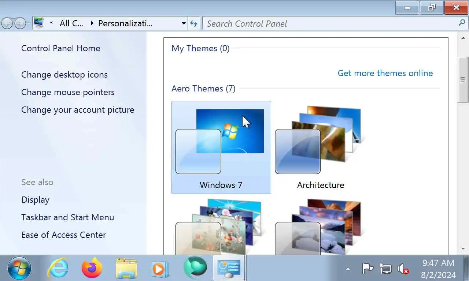469x281 pixels.
Task: Show hidden system tray icons
Action: pyautogui.click(x=348, y=269)
